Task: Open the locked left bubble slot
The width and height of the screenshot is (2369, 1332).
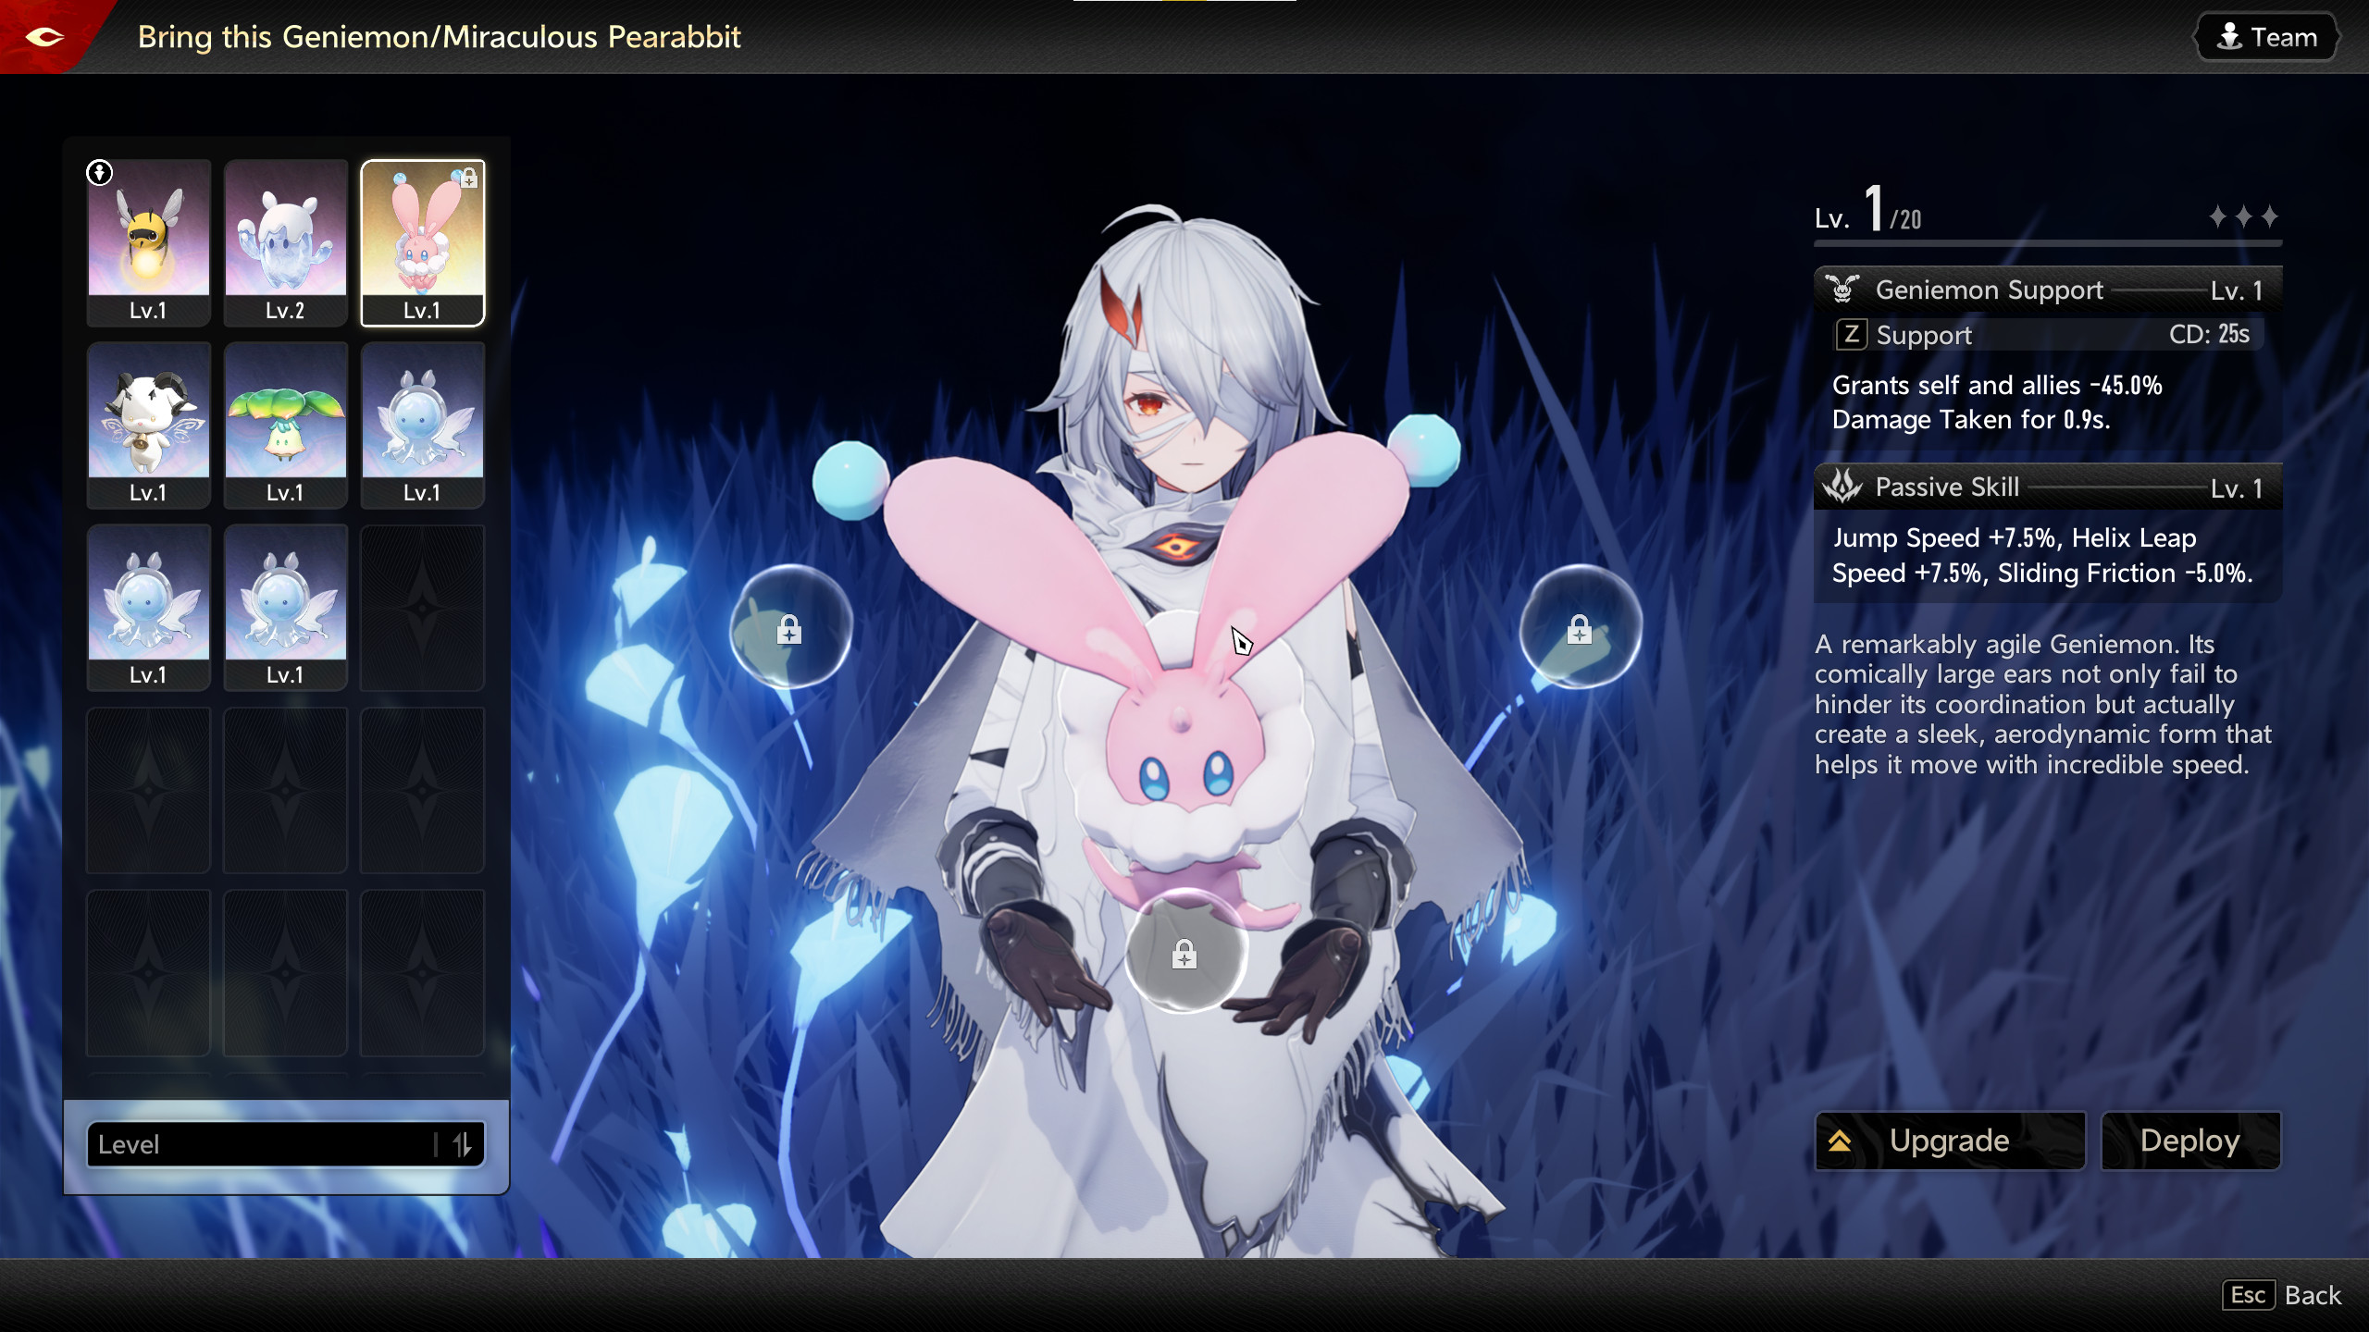Action: (789, 628)
